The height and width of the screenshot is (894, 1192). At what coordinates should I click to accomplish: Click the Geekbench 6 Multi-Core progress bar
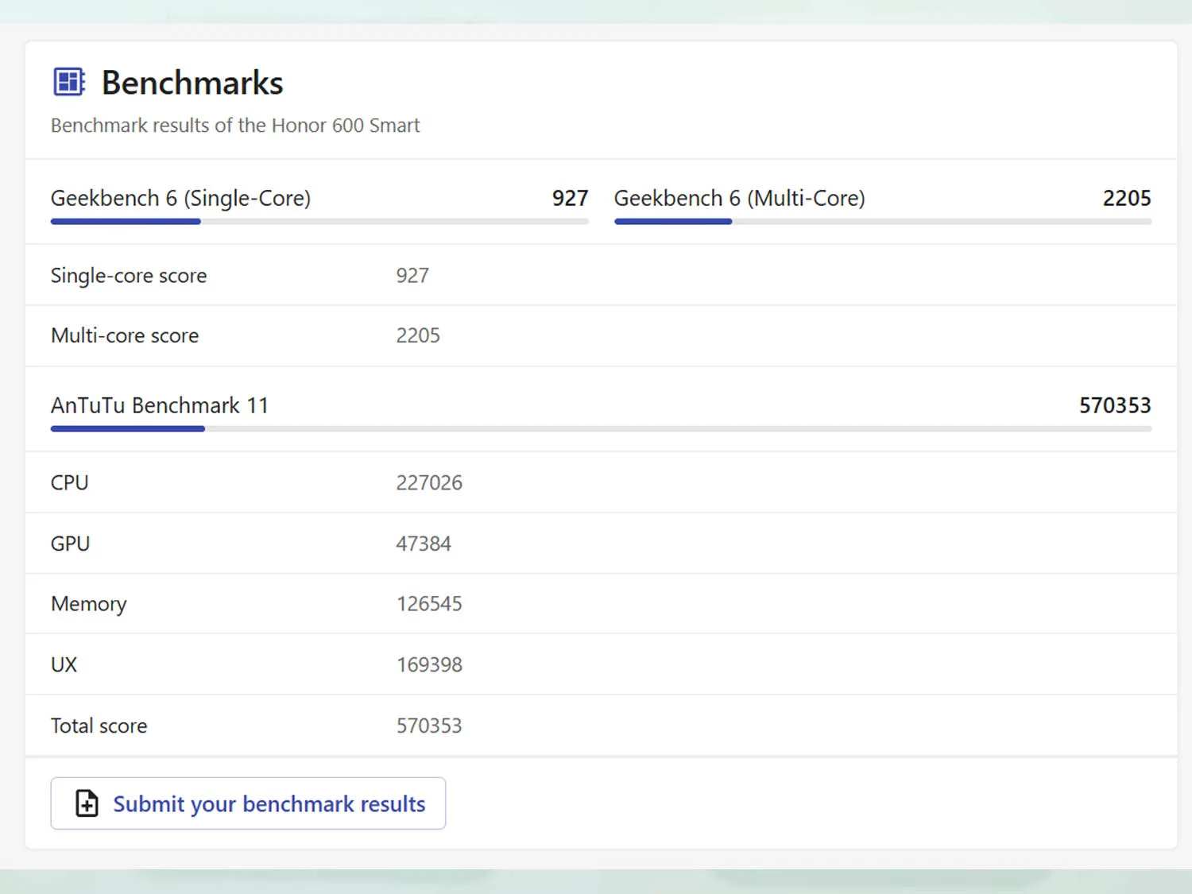pyautogui.click(x=883, y=222)
